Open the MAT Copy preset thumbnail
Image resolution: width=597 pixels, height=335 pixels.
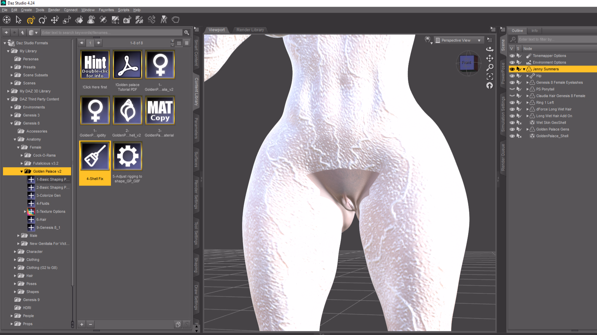click(160, 110)
